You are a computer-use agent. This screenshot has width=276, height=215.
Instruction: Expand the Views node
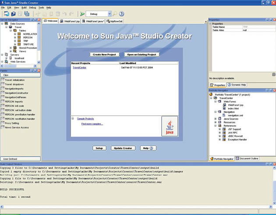(x=11, y=51)
